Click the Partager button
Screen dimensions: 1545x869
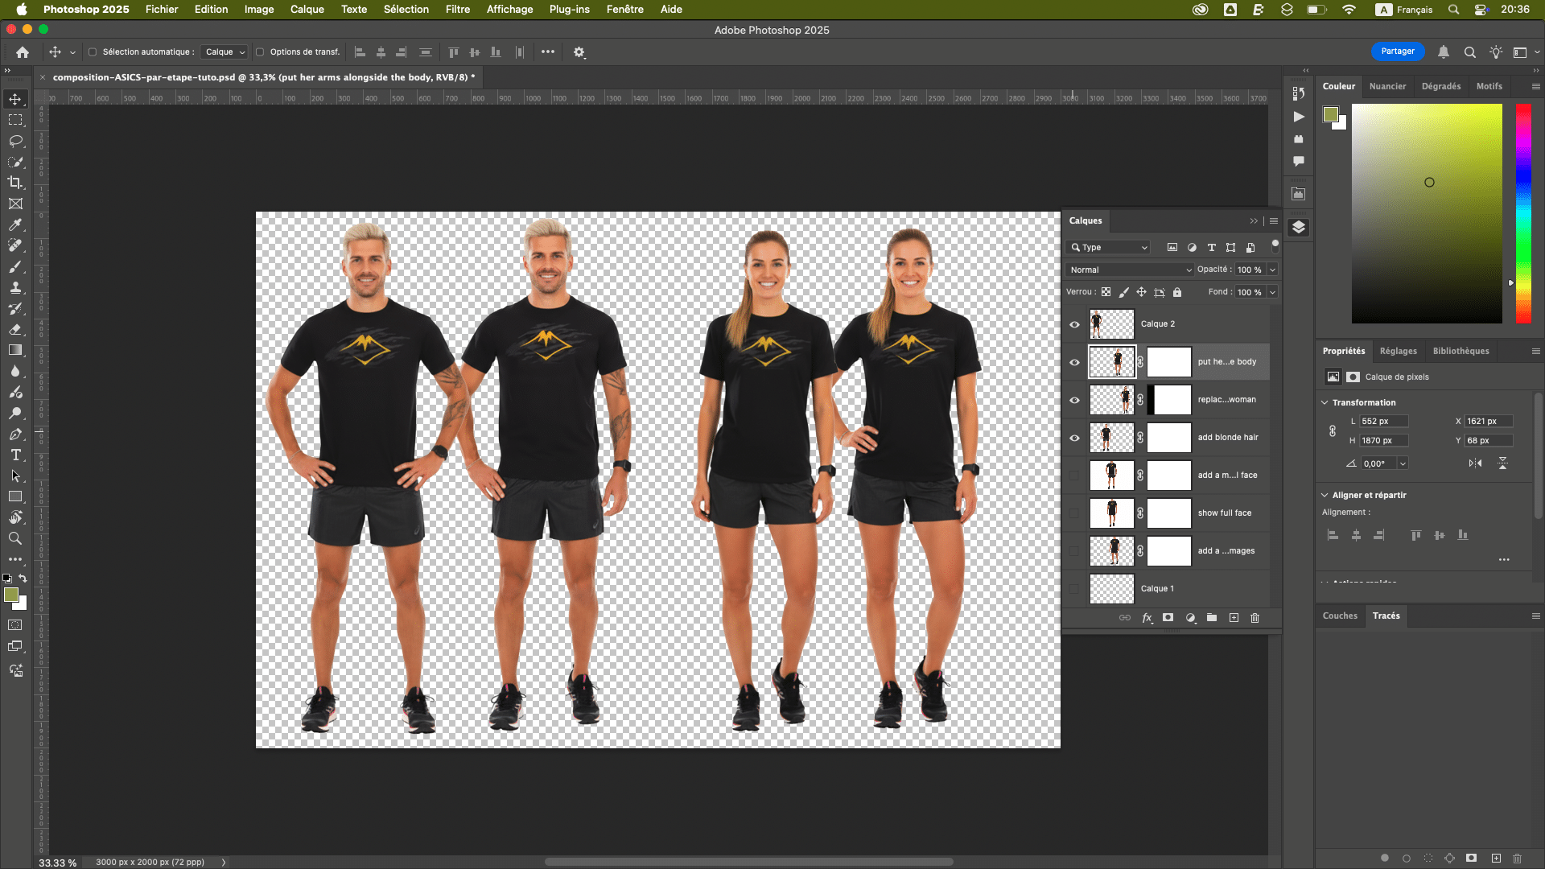point(1398,51)
